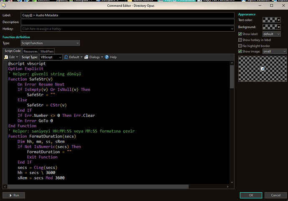The width and height of the screenshot is (288, 201).
Task: Click the Cancel button
Action: coord(275,195)
